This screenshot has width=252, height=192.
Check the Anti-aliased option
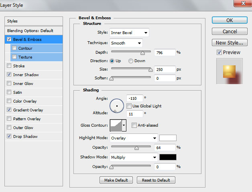tap(134, 125)
